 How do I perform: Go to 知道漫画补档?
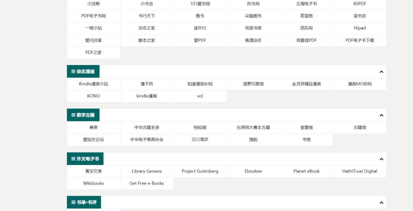[x=200, y=84]
